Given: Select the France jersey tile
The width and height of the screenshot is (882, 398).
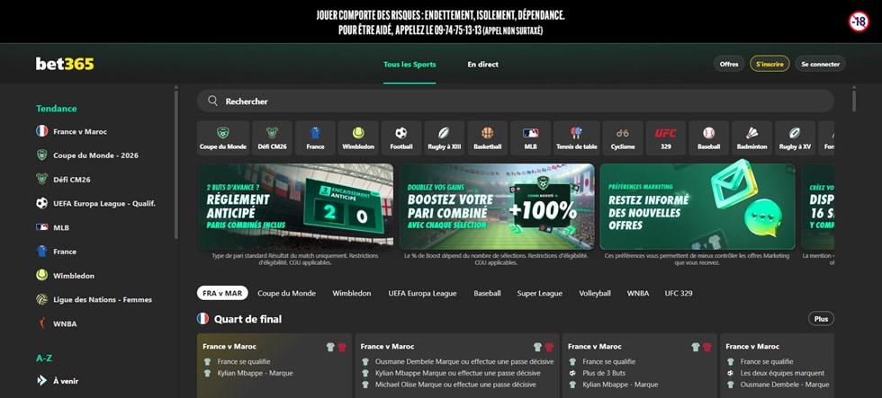Looking at the screenshot, I should tap(315, 138).
